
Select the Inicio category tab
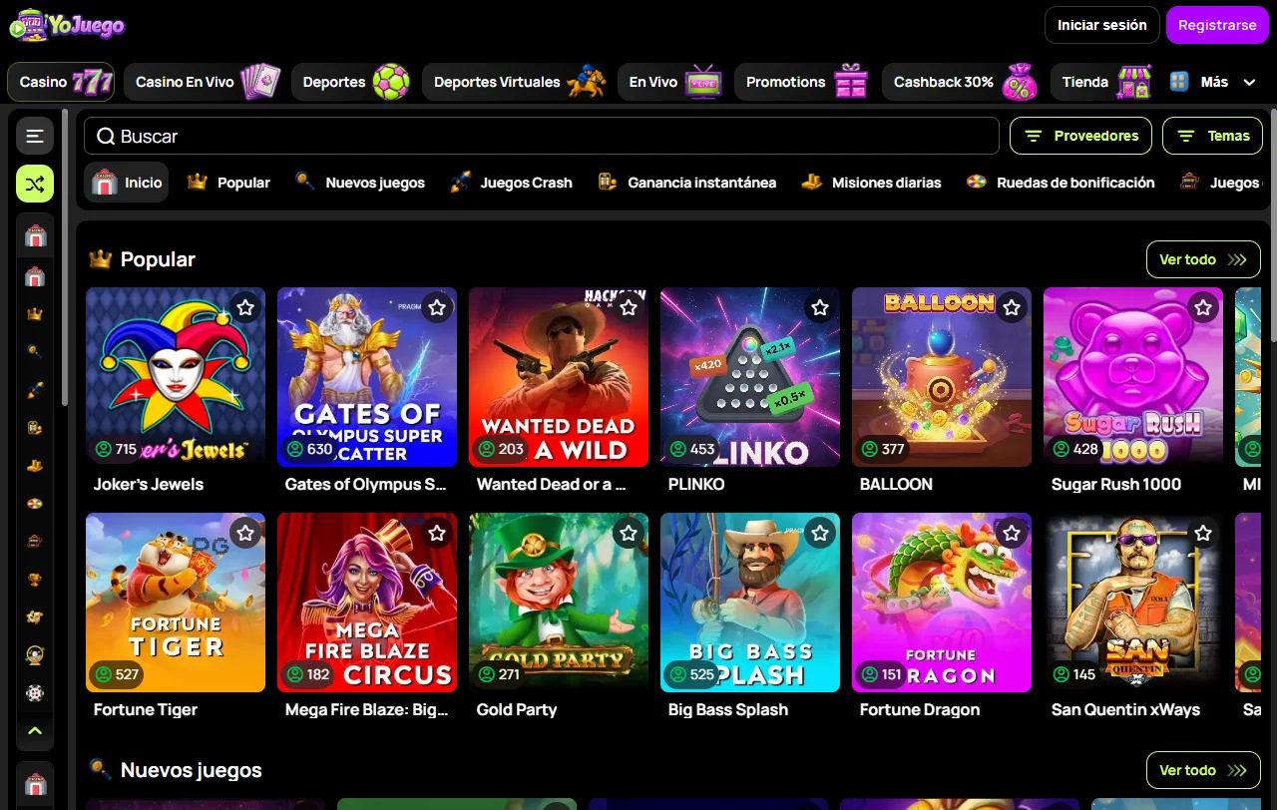coord(126,183)
